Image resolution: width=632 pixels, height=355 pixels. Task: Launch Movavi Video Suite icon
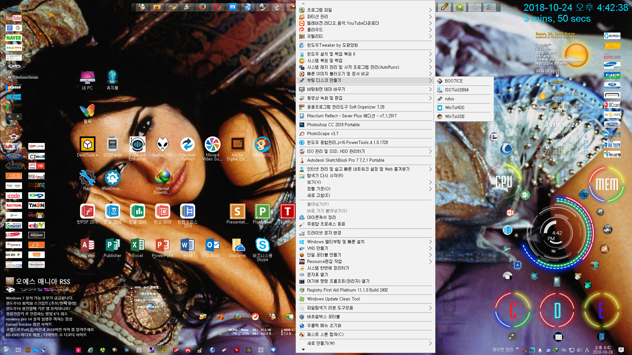[212, 149]
